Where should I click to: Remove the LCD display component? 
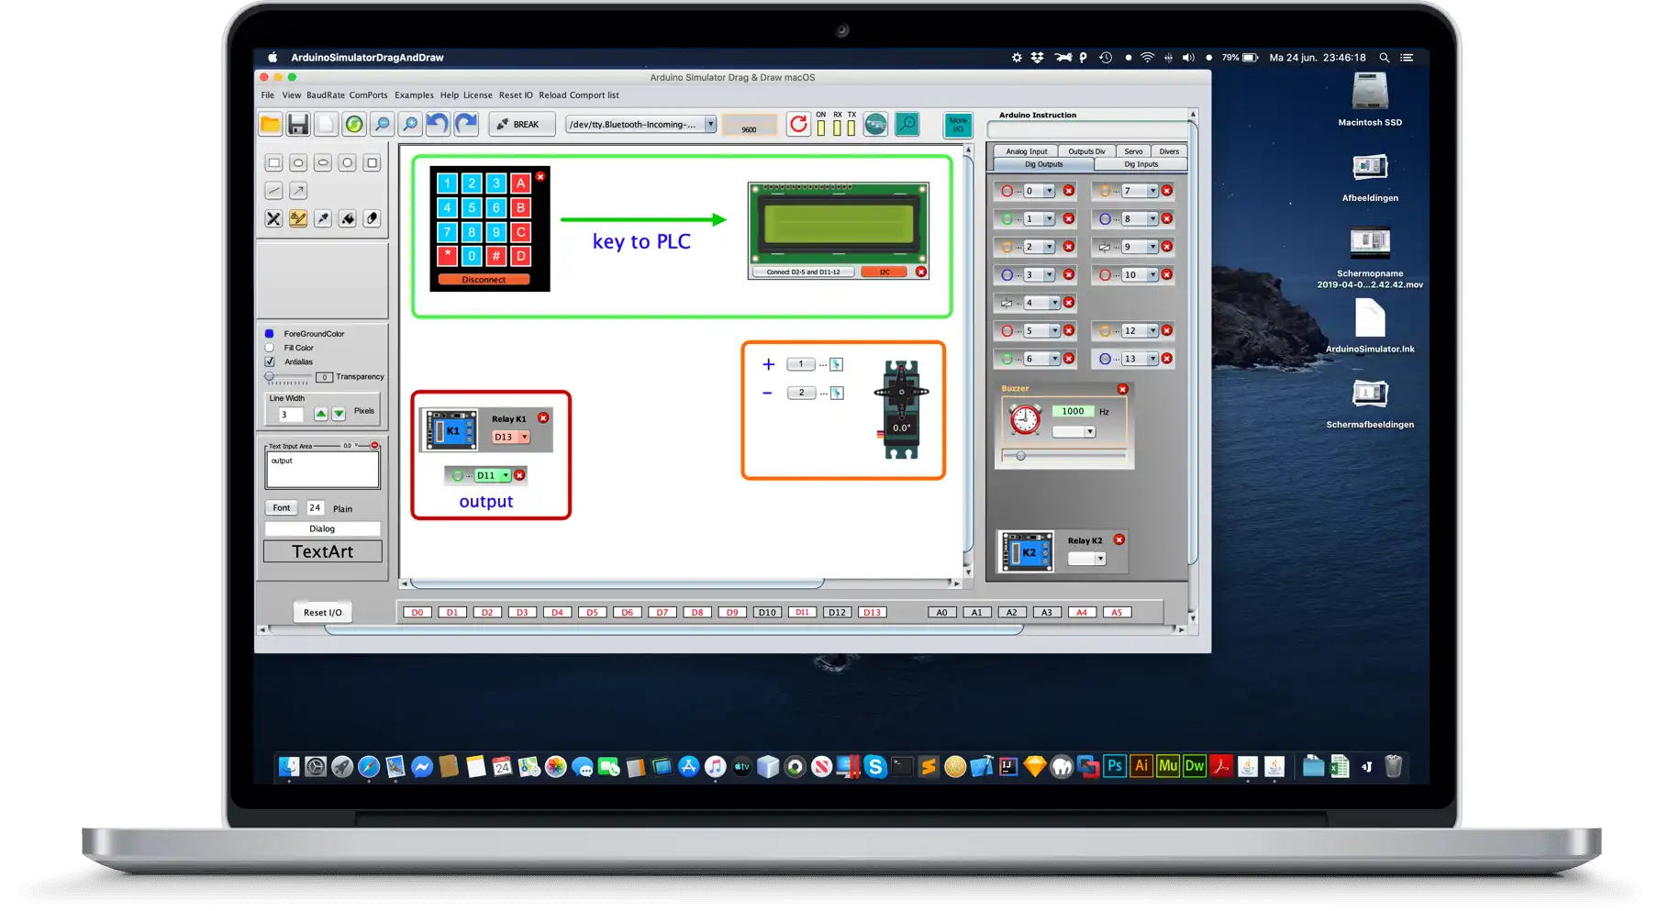coord(921,272)
